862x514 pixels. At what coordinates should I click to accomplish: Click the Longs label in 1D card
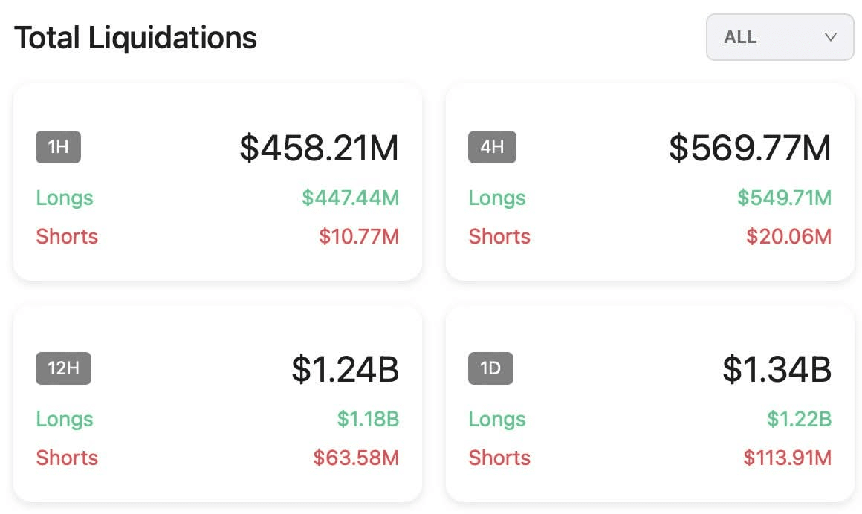[497, 420]
